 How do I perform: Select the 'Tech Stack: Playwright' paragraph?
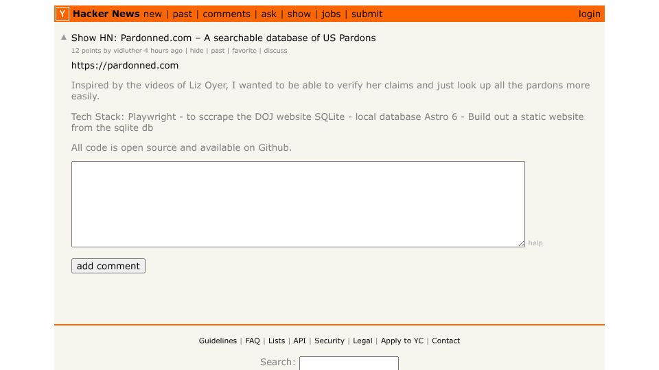pyautogui.click(x=327, y=122)
